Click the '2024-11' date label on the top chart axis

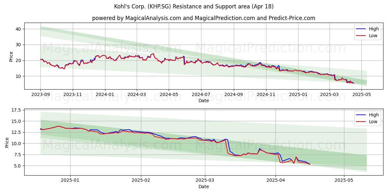point(266,95)
